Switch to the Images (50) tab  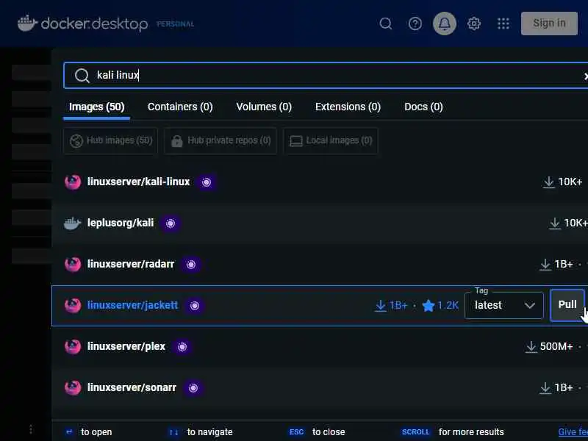pos(96,107)
